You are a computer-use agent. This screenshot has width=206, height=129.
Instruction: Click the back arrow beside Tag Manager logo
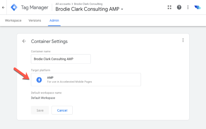point(3,7)
